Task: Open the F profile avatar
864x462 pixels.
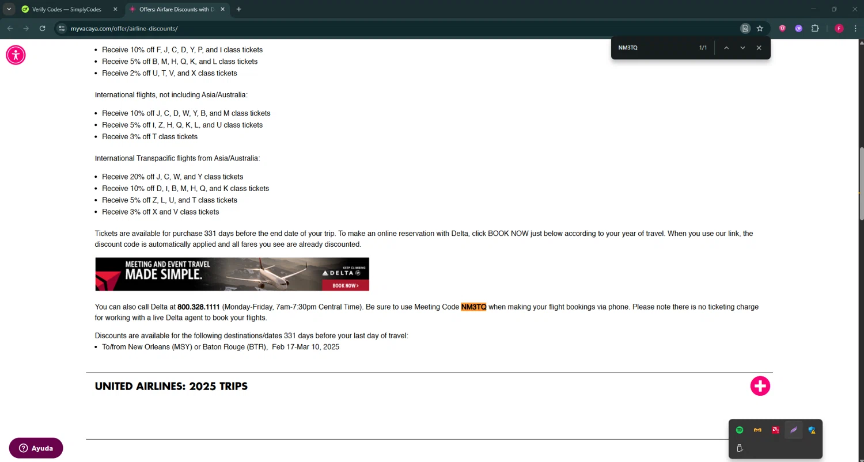Action: 839,28
